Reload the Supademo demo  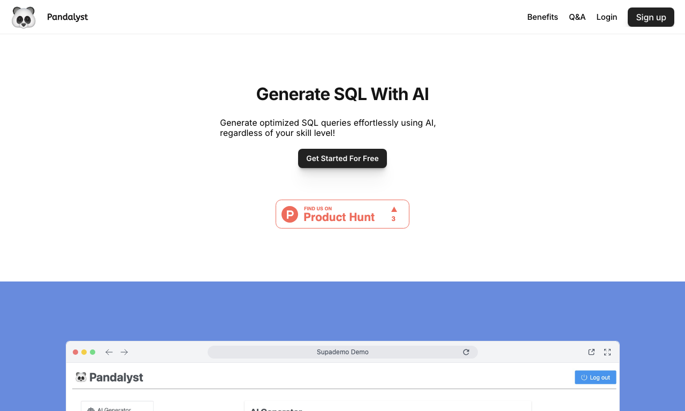pos(466,352)
